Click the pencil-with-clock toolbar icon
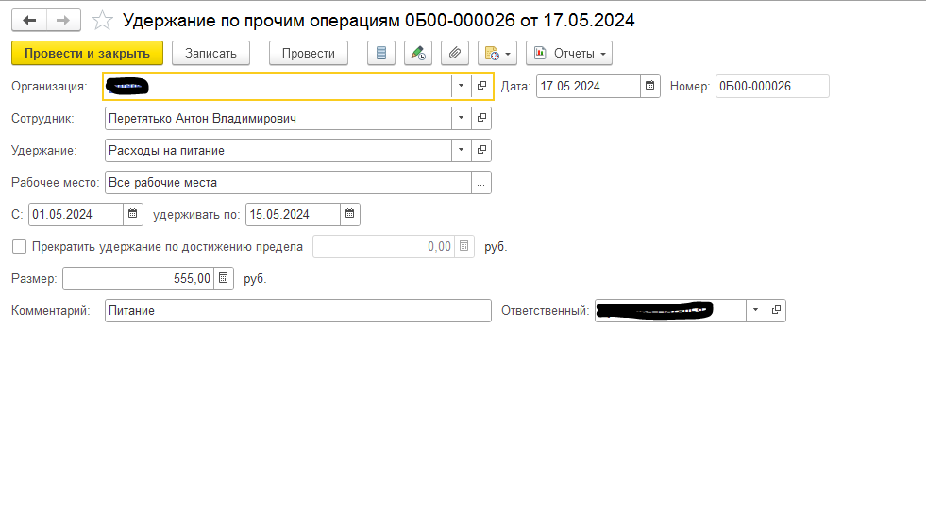926x510 pixels. (x=417, y=54)
